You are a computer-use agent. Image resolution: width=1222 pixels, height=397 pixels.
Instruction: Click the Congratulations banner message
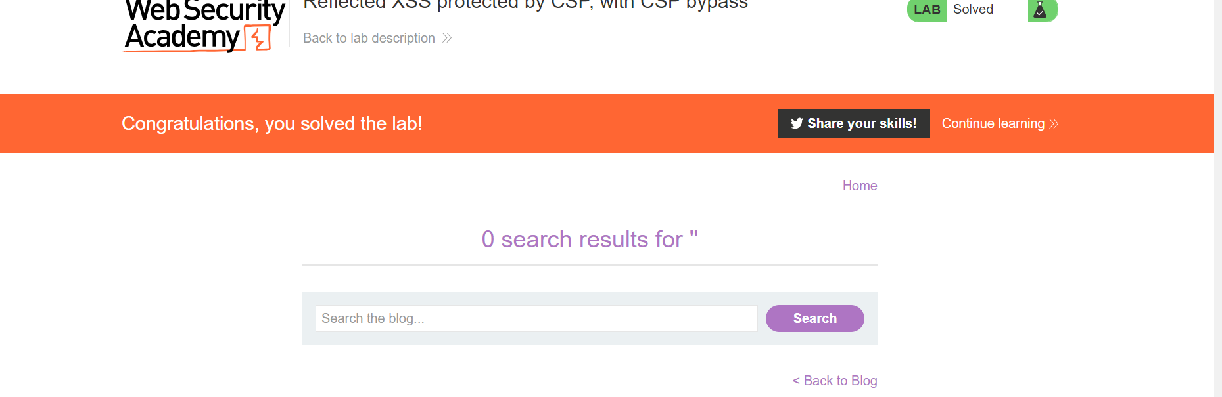271,123
